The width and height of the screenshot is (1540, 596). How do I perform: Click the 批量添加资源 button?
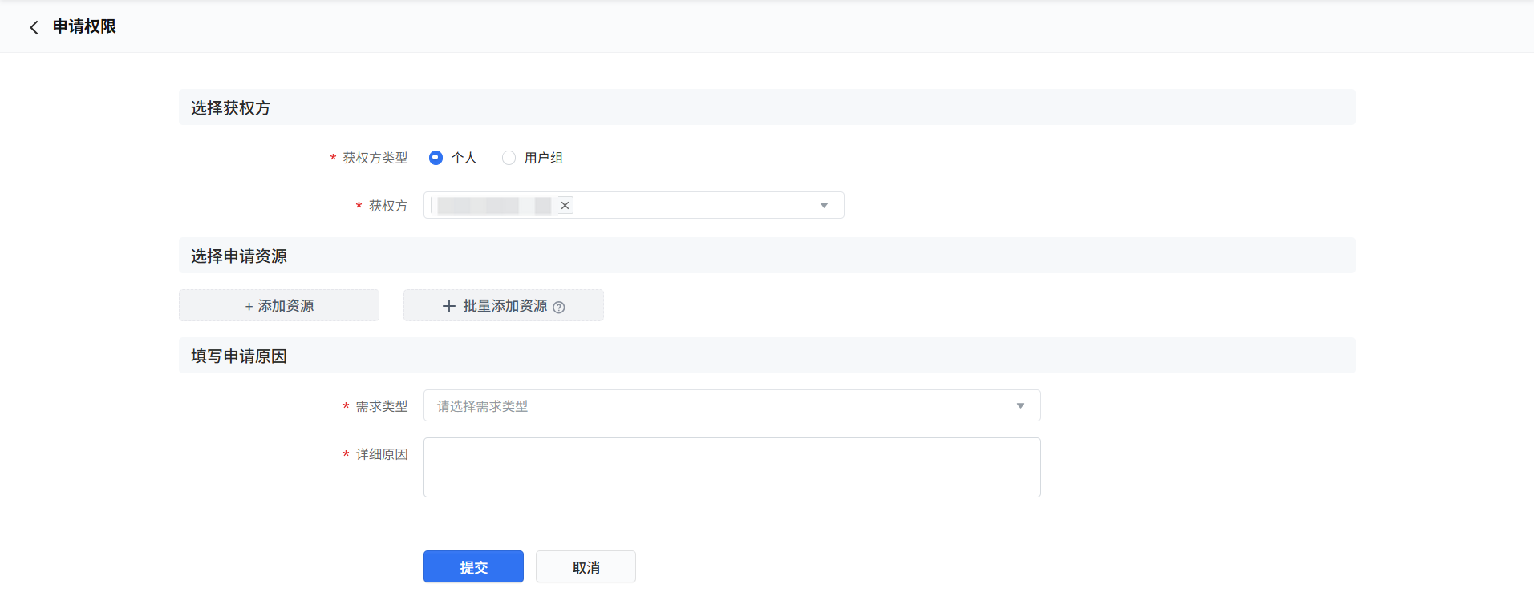tap(504, 305)
